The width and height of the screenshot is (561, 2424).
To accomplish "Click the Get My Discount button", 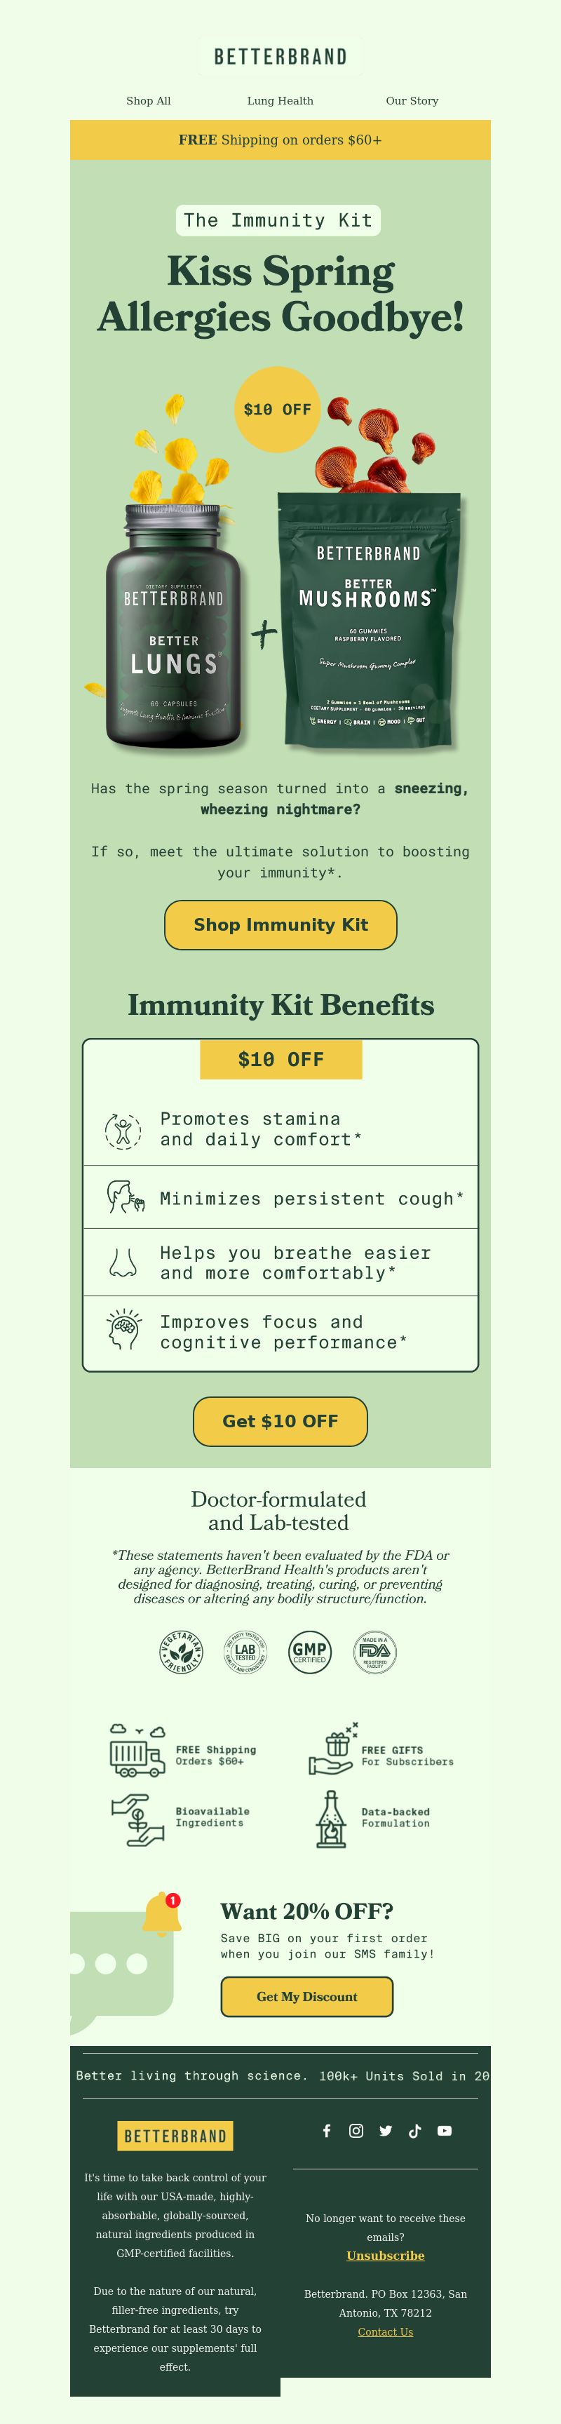I will (x=307, y=1997).
